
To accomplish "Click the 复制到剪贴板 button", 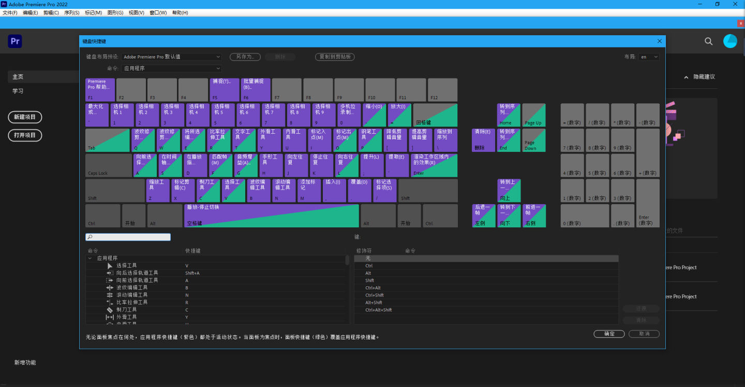I will 335,57.
